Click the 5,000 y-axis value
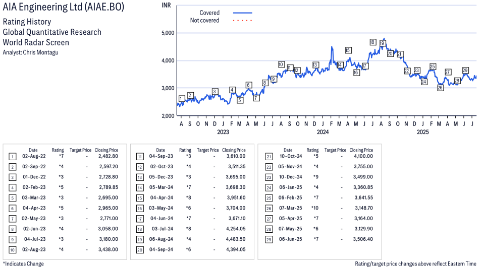 pos(168,33)
